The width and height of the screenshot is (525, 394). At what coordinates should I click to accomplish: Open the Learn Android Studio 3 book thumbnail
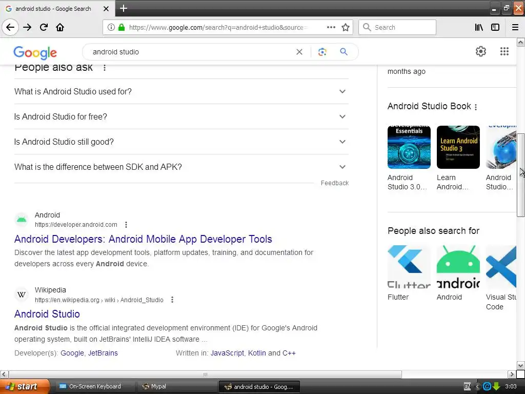pos(458,147)
